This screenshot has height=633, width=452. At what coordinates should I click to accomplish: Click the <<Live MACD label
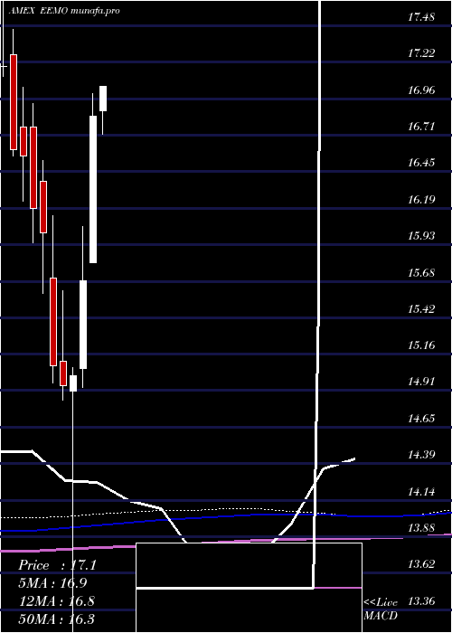coord(381,609)
